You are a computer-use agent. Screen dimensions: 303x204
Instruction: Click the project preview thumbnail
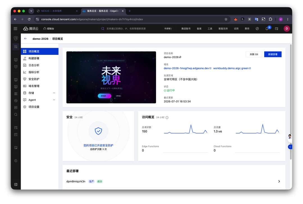tap(111, 77)
